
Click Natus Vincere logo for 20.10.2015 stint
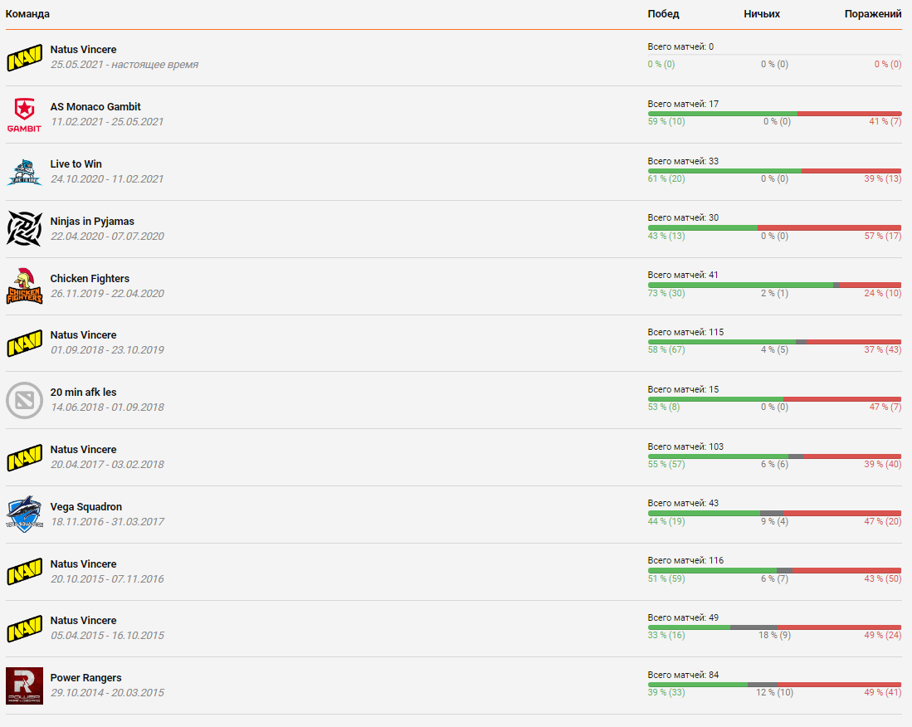coord(24,572)
